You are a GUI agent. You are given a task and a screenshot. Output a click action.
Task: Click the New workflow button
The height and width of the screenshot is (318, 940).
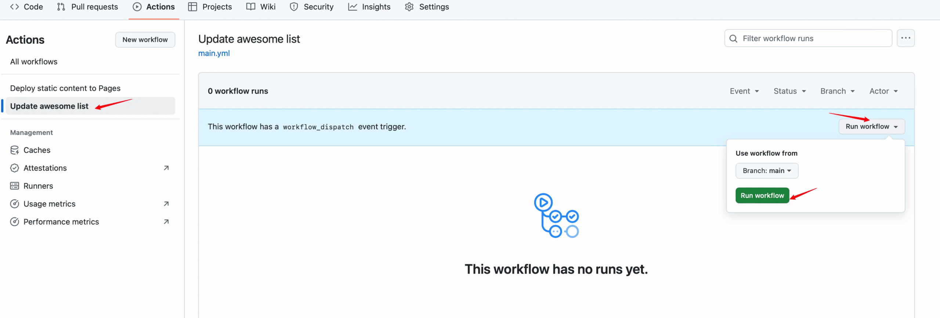coord(145,40)
